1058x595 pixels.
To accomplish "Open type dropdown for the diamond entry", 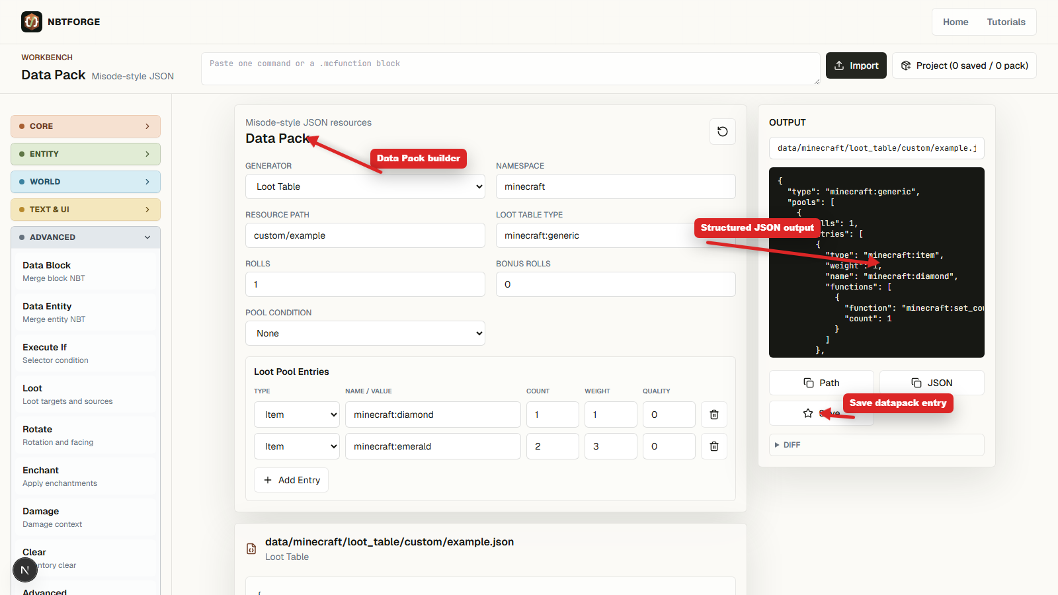I will 297,415.
